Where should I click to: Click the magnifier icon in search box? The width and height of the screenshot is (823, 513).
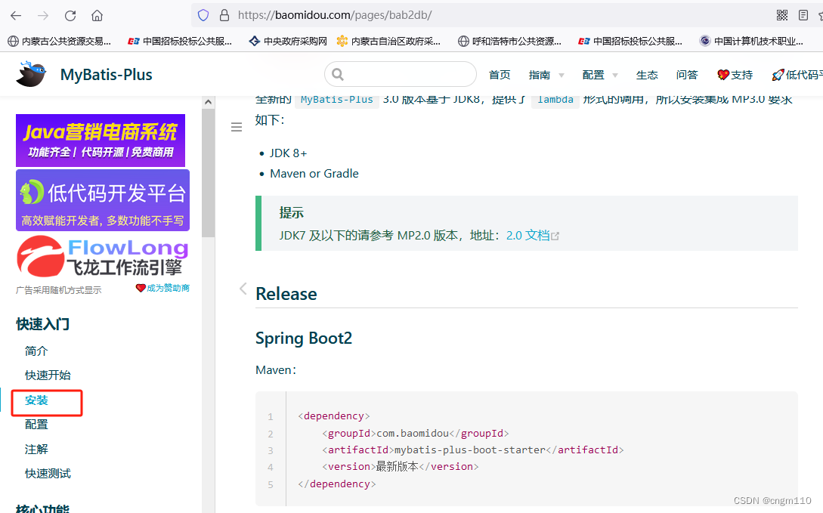[338, 75]
